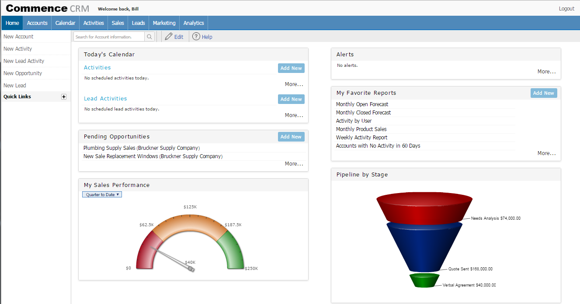Click New Lead in sidebar
This screenshot has height=304, width=580.
click(15, 86)
